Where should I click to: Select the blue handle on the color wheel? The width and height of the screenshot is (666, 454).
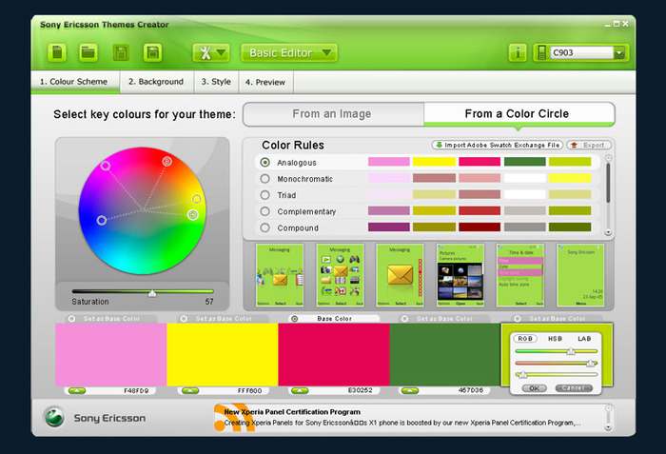(102, 220)
